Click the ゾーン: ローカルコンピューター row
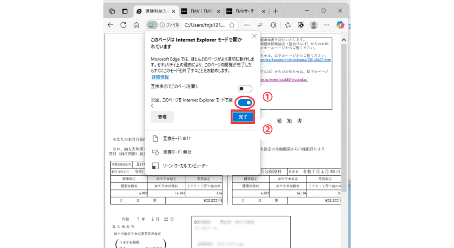454x248 pixels. click(203, 166)
